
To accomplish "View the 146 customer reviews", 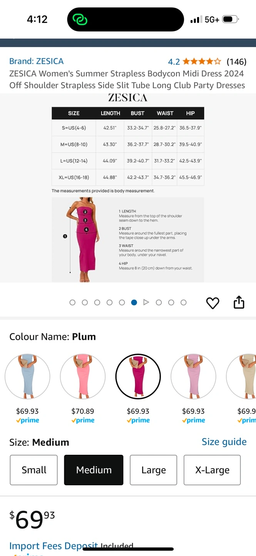I will (x=236, y=61).
